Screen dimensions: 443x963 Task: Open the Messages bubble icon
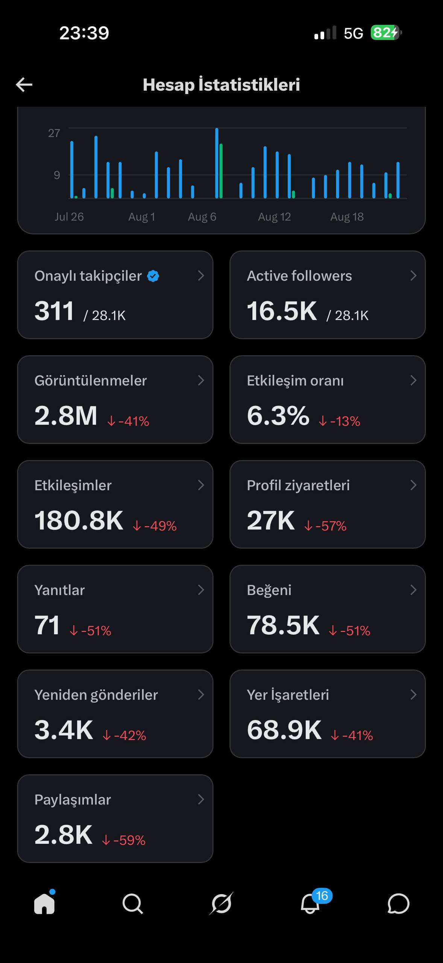coord(399,904)
